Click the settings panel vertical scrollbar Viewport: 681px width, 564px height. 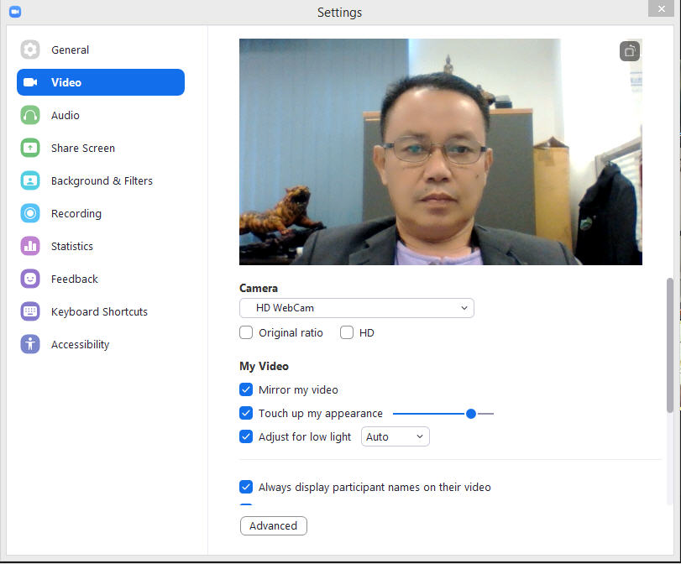pos(669,344)
